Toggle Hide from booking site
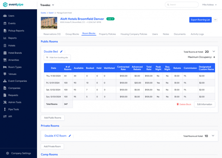222x158 pixels. pos(57,58)
